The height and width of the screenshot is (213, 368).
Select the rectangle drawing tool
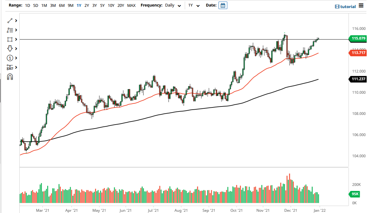pyautogui.click(x=10, y=39)
